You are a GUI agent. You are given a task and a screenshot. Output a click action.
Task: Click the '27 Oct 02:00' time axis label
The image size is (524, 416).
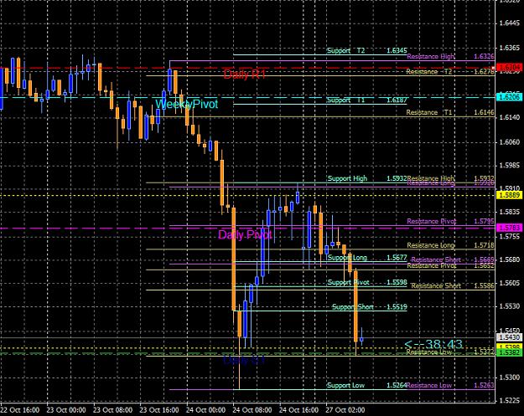(345, 410)
